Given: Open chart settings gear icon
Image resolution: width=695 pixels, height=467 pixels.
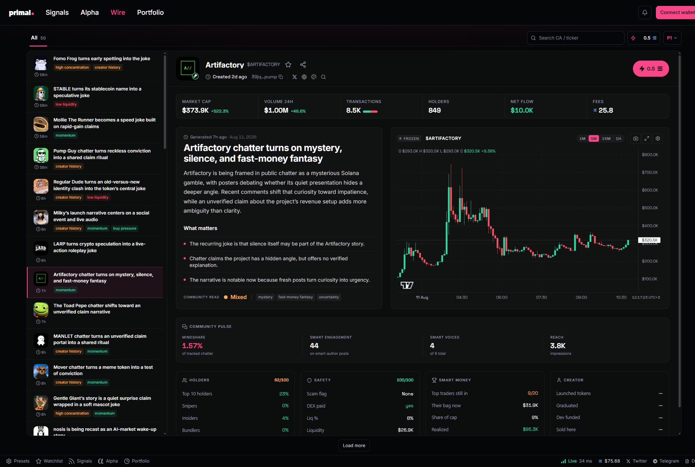Looking at the screenshot, I should (x=658, y=138).
